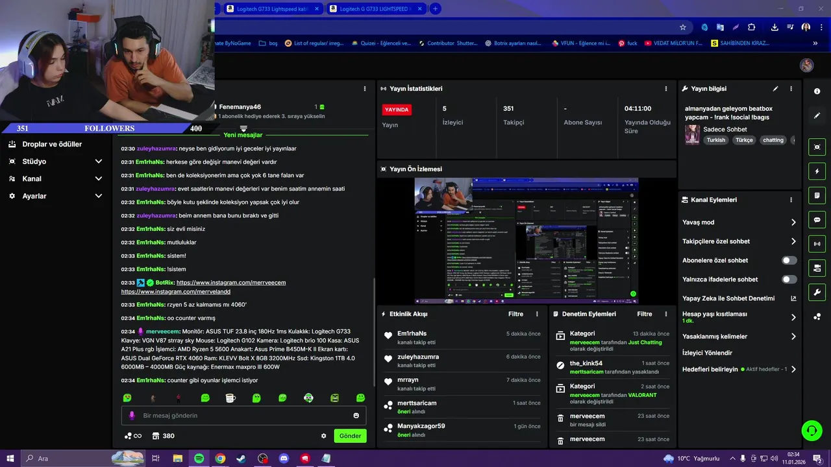Open Spotify from the taskbar
Screen dimensions: 831x467
199,459
